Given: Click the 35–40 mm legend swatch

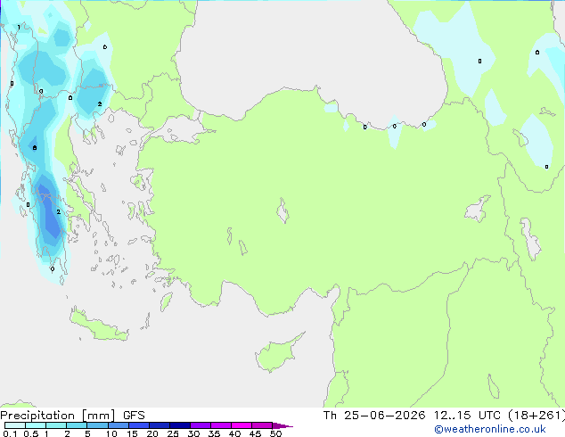Looking at the screenshot, I should pyautogui.click(x=221, y=425).
